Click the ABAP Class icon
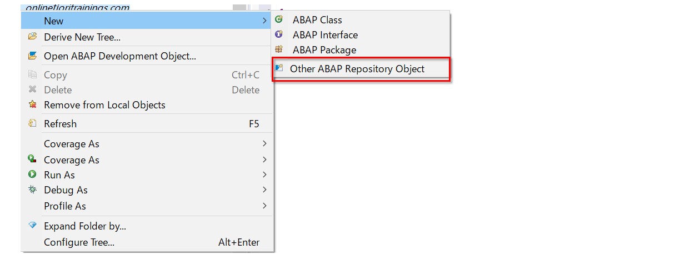680x259 pixels. coord(279,19)
